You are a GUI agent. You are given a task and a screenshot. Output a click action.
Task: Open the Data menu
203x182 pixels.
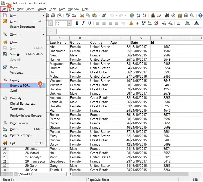pyautogui.click(x=62, y=9)
